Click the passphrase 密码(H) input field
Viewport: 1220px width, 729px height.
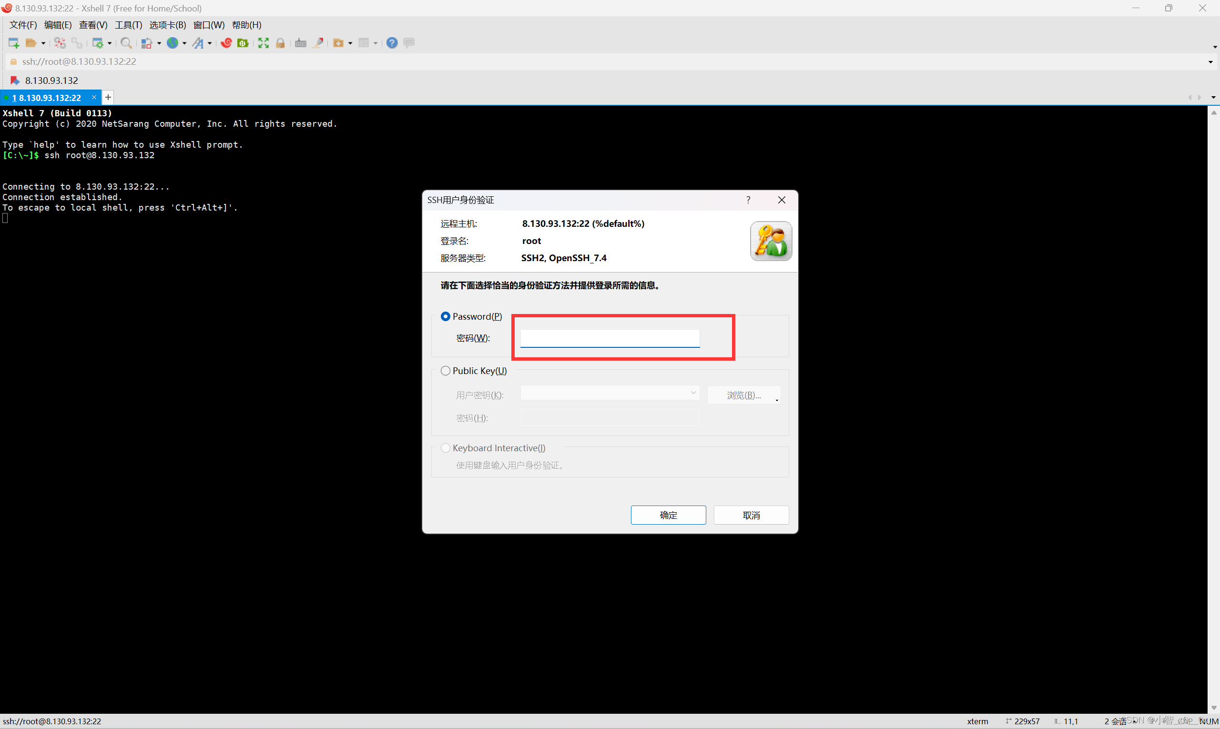click(x=610, y=417)
